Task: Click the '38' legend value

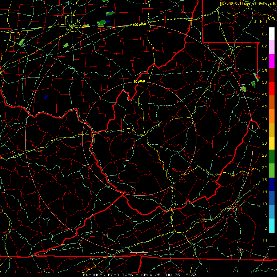Action: tap(264, 119)
